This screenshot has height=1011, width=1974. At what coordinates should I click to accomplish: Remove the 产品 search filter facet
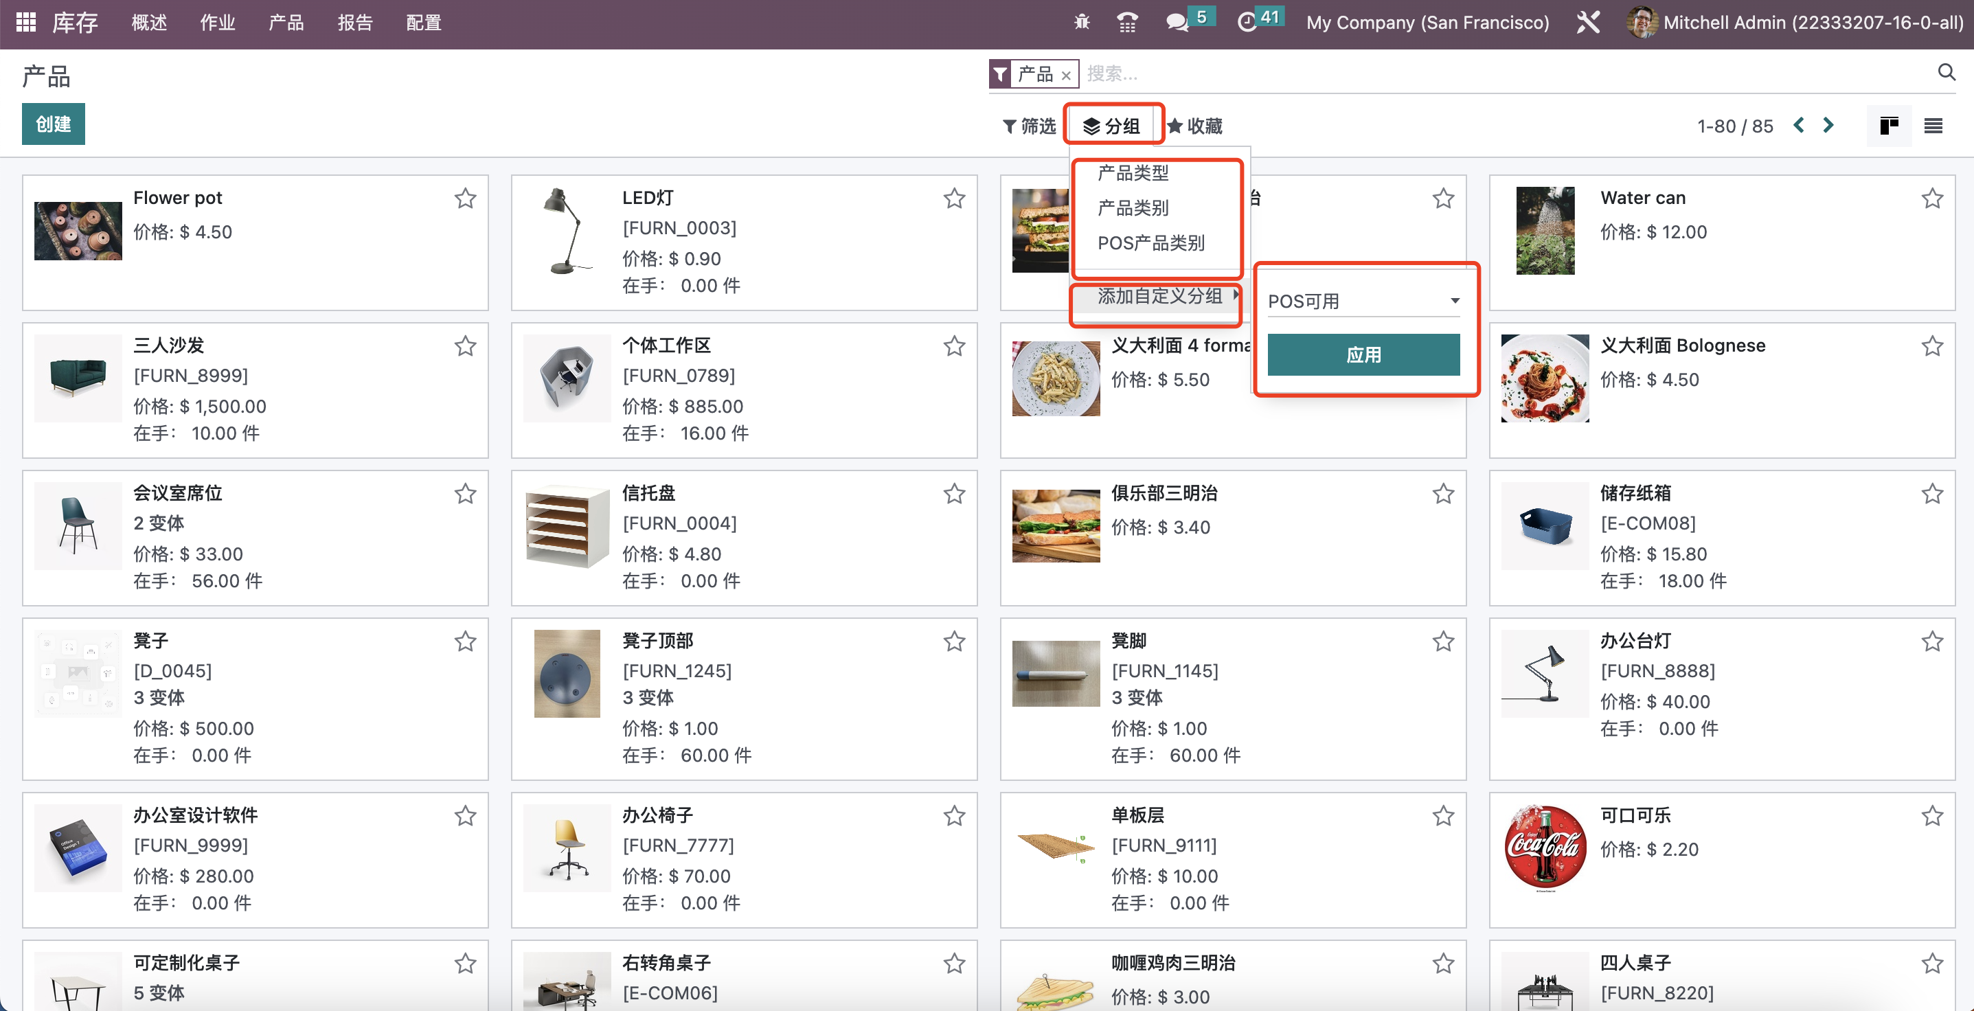click(1065, 75)
